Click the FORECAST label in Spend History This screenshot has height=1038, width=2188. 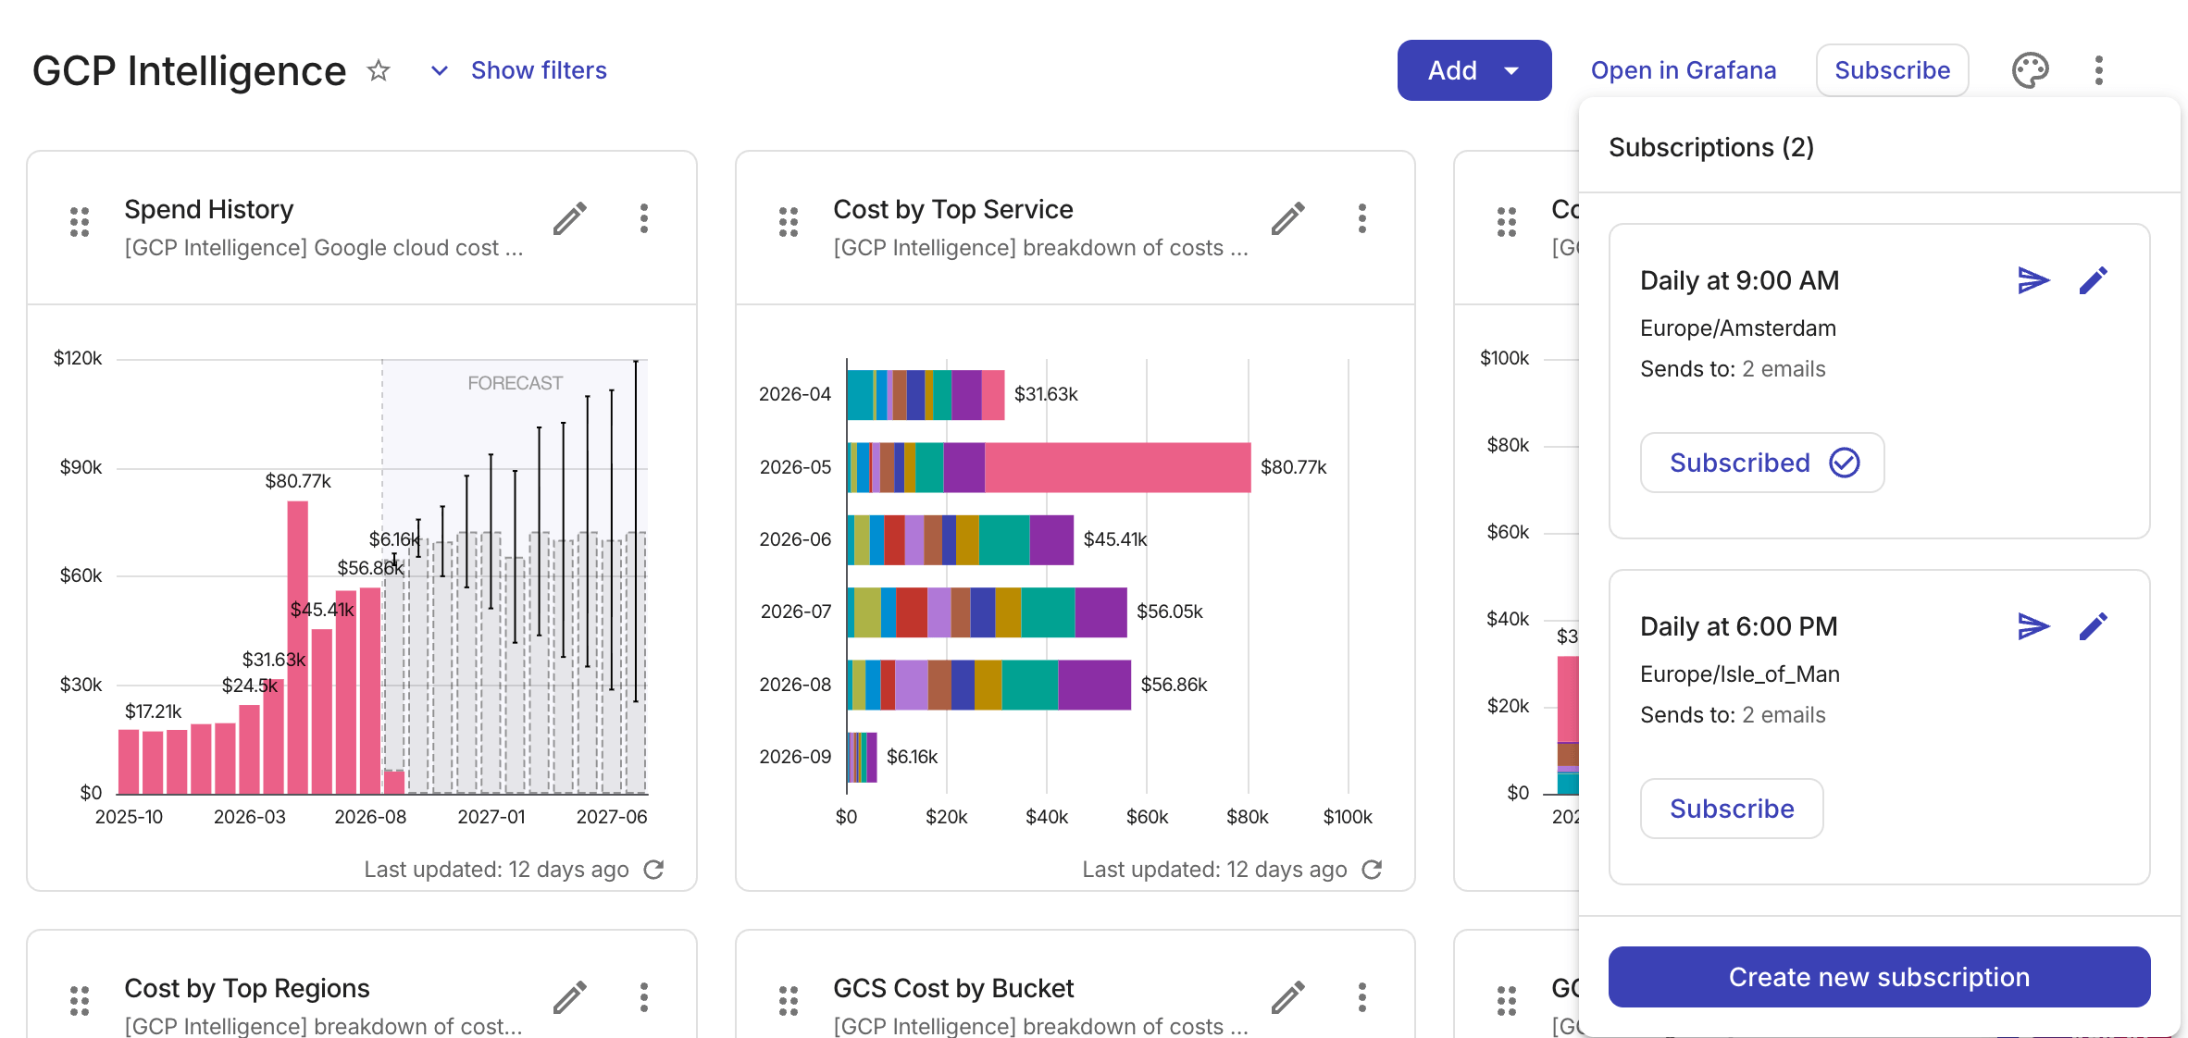(515, 383)
